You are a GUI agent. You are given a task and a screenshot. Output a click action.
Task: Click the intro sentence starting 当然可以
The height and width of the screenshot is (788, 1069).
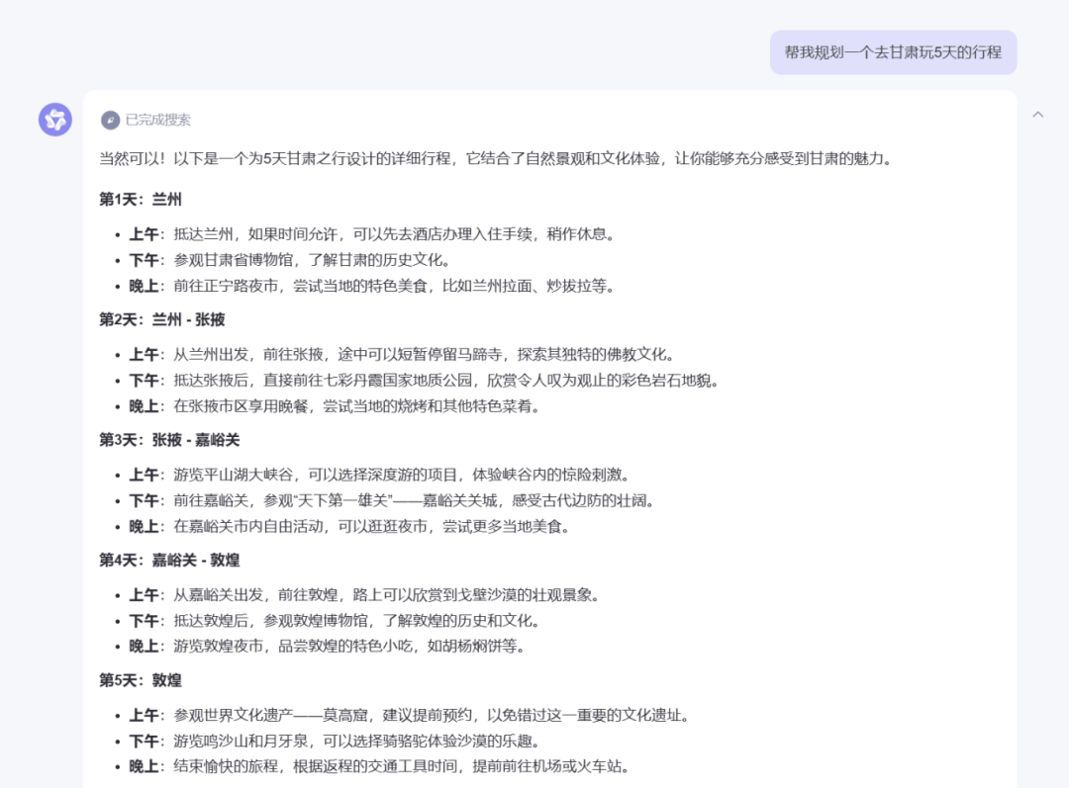pyautogui.click(x=496, y=159)
